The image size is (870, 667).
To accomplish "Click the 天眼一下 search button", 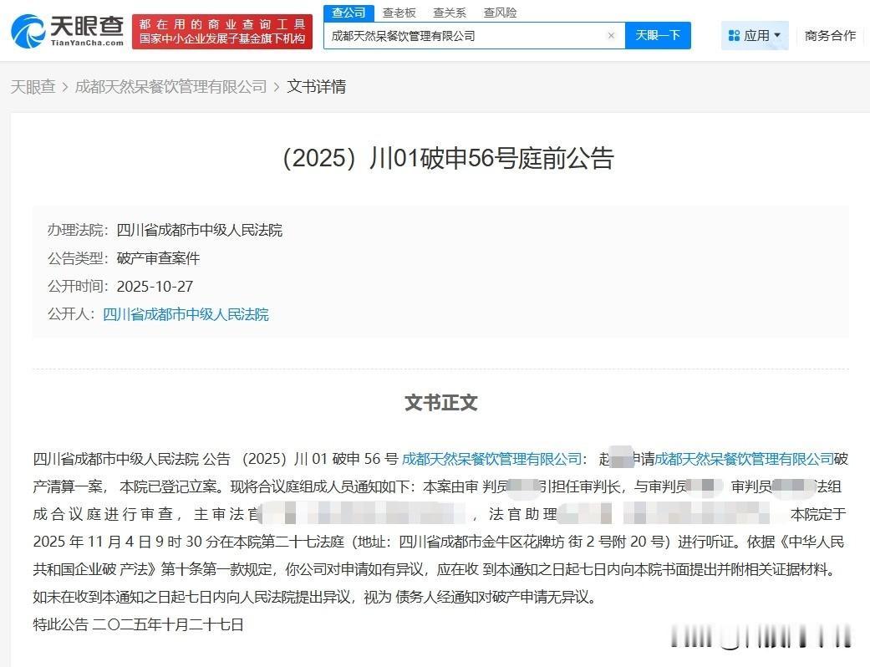I will point(658,35).
